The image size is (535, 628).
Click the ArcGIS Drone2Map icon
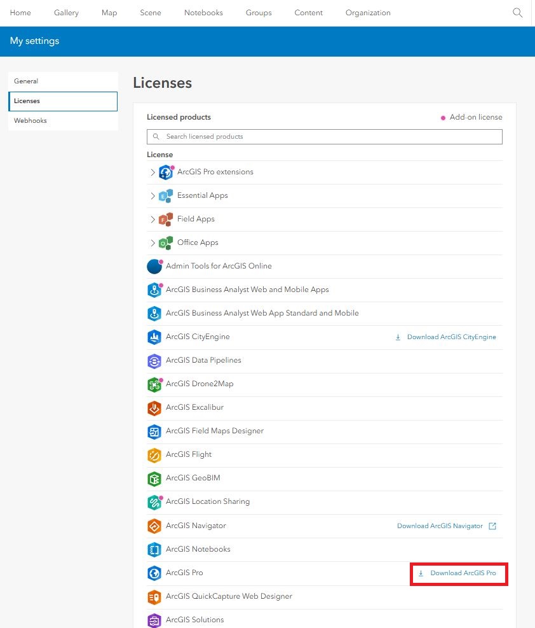tap(154, 384)
